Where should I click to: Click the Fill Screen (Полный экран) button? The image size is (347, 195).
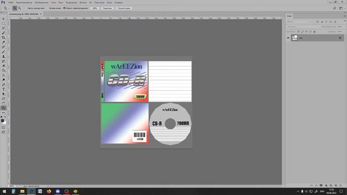click(x=124, y=8)
